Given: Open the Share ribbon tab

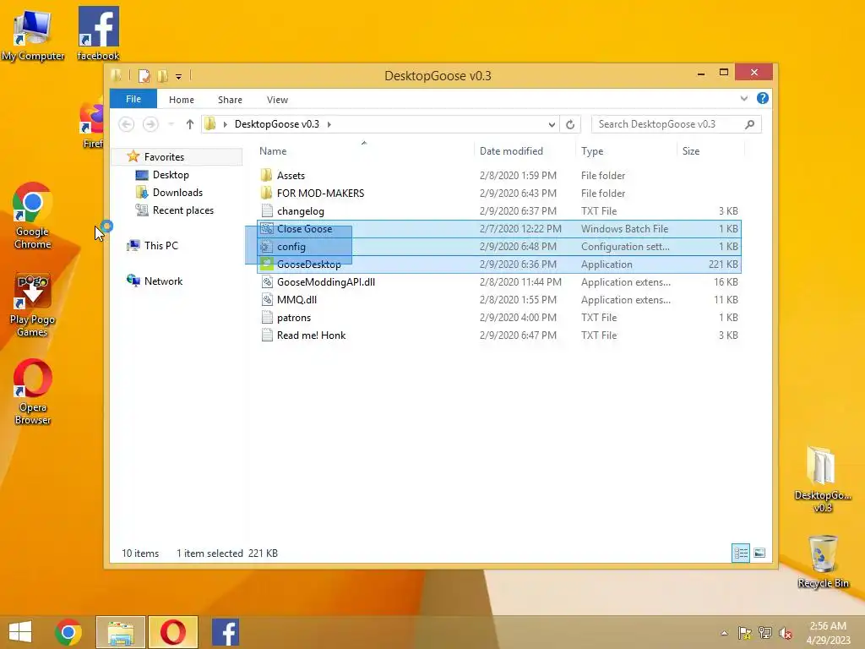Looking at the screenshot, I should click(x=230, y=100).
